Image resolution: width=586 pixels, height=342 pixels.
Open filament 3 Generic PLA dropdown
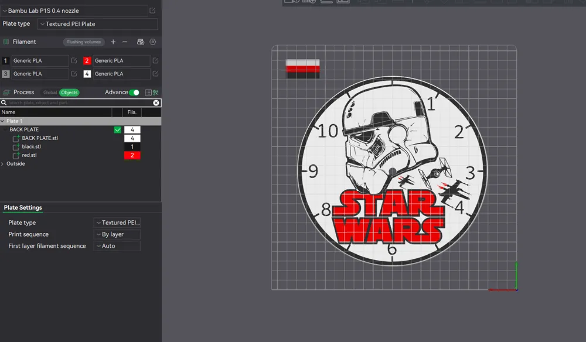(40, 74)
